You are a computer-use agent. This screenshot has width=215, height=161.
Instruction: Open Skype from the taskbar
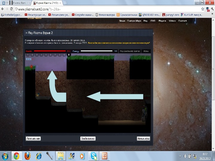coord(94,156)
